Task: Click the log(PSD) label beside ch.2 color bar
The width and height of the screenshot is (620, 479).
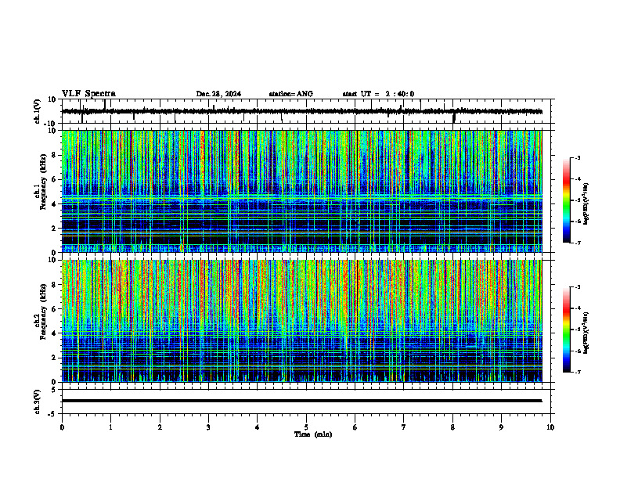Action: pos(586,333)
